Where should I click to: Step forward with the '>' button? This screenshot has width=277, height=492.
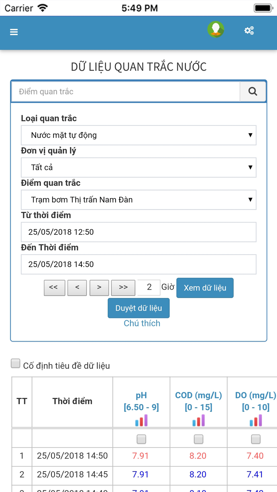99,288
